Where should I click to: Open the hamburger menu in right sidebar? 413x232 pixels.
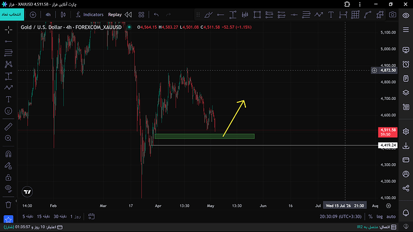(406, 30)
